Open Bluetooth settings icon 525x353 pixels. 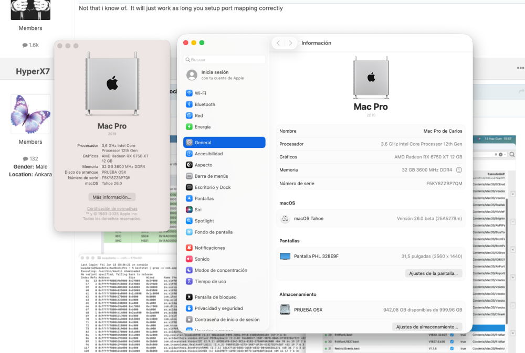pos(189,104)
